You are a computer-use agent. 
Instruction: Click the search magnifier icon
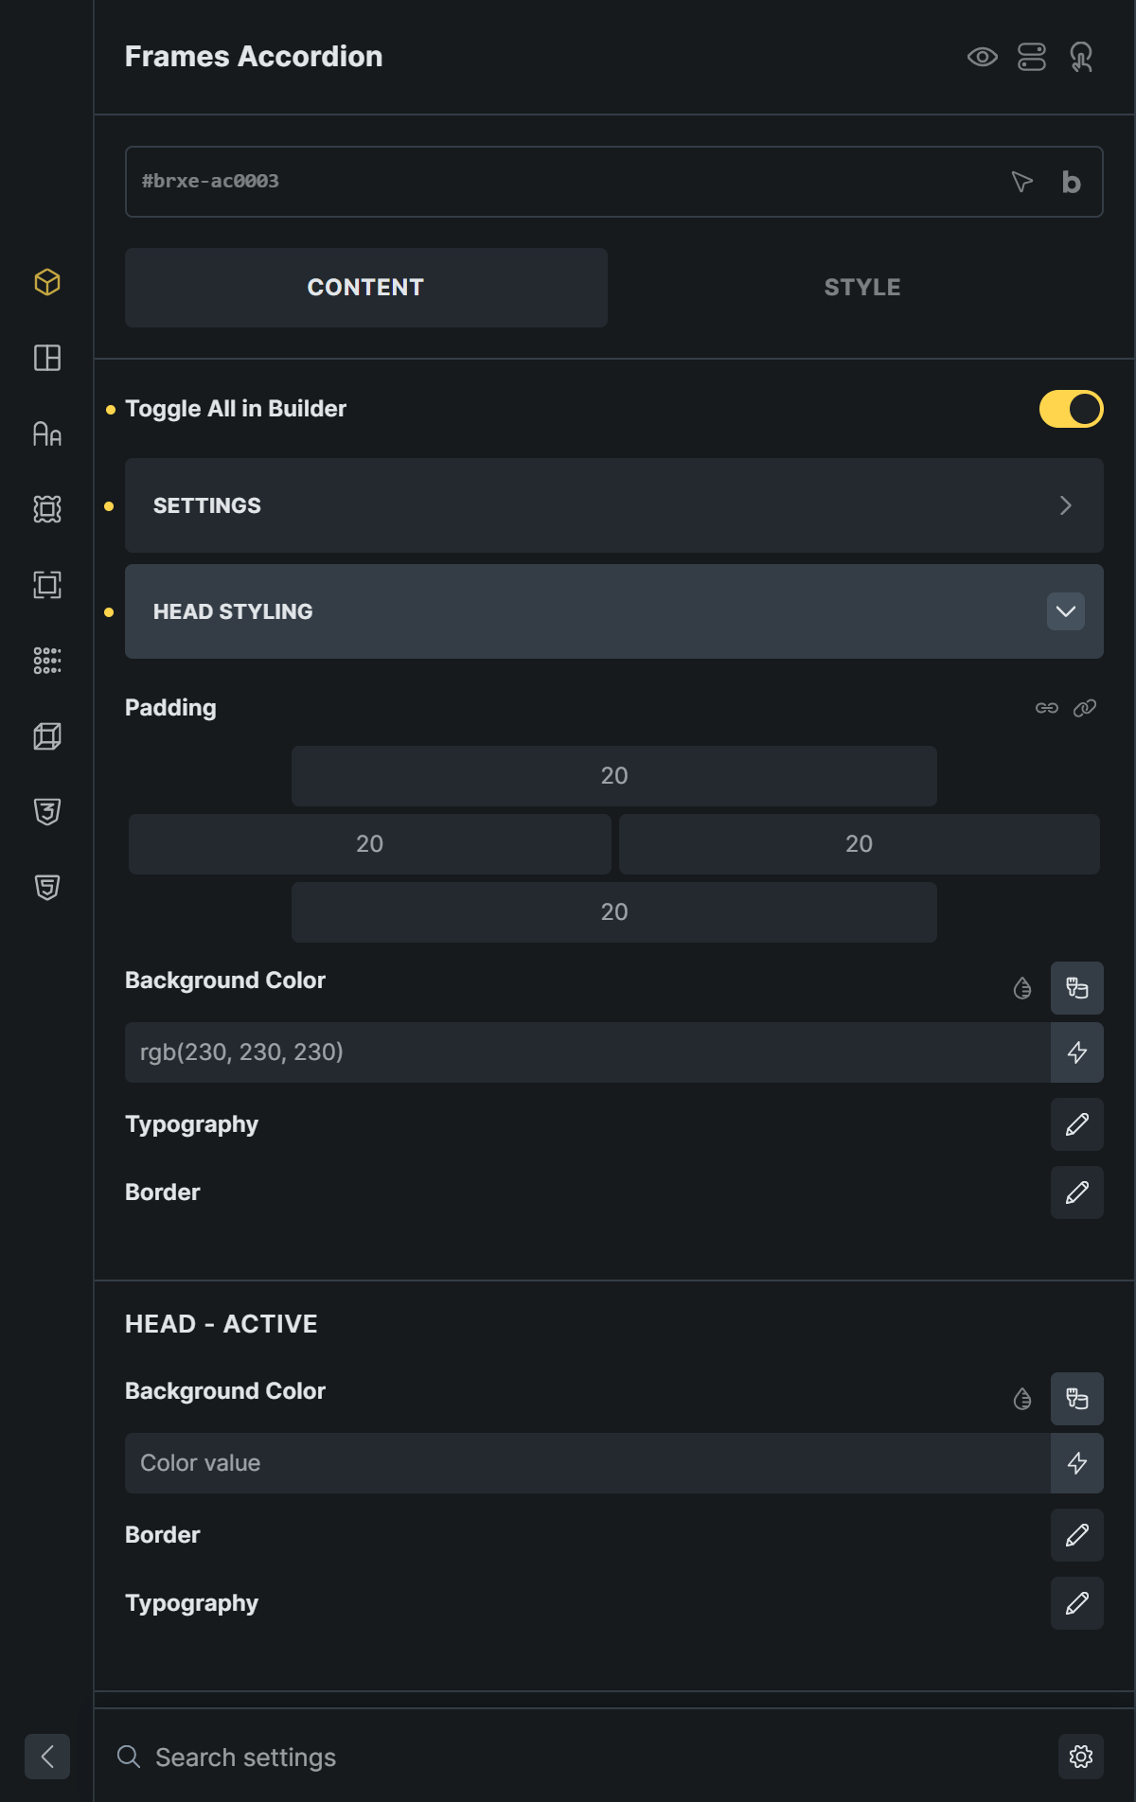(129, 1757)
